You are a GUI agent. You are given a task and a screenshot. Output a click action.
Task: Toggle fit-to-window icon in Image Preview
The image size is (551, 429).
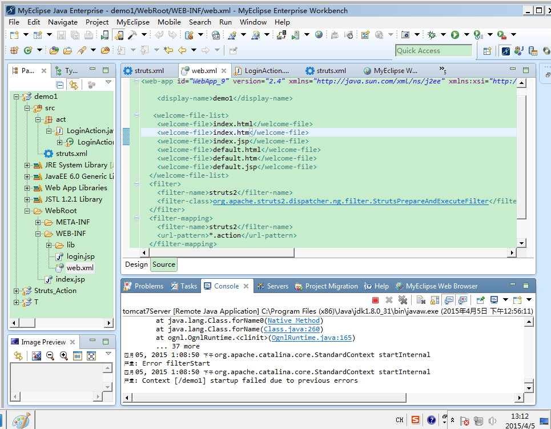point(91,356)
